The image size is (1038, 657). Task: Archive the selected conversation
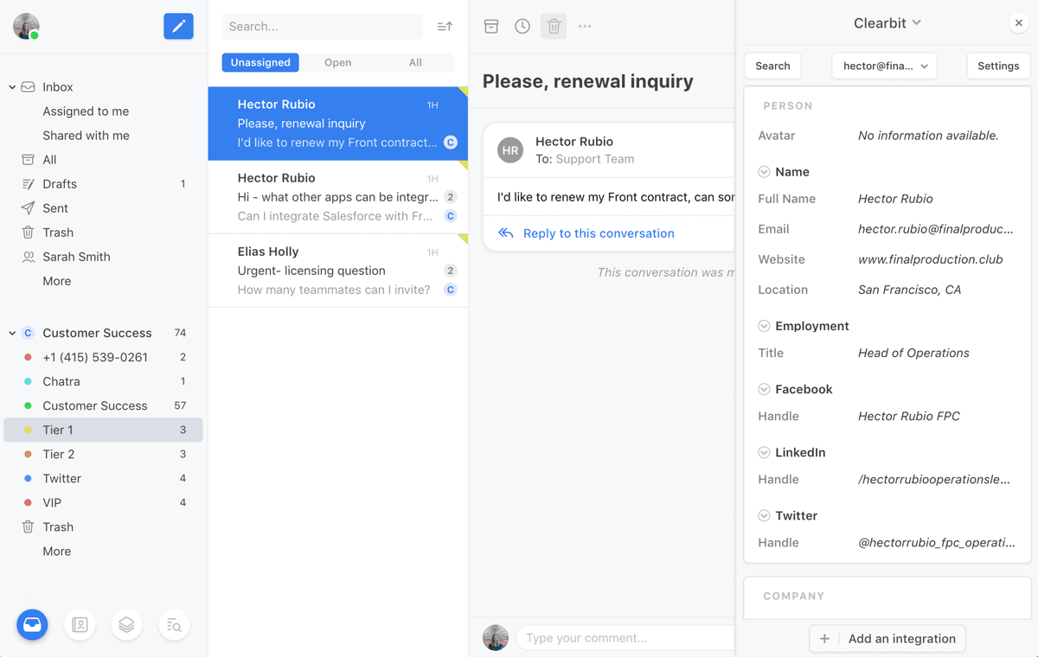point(491,26)
